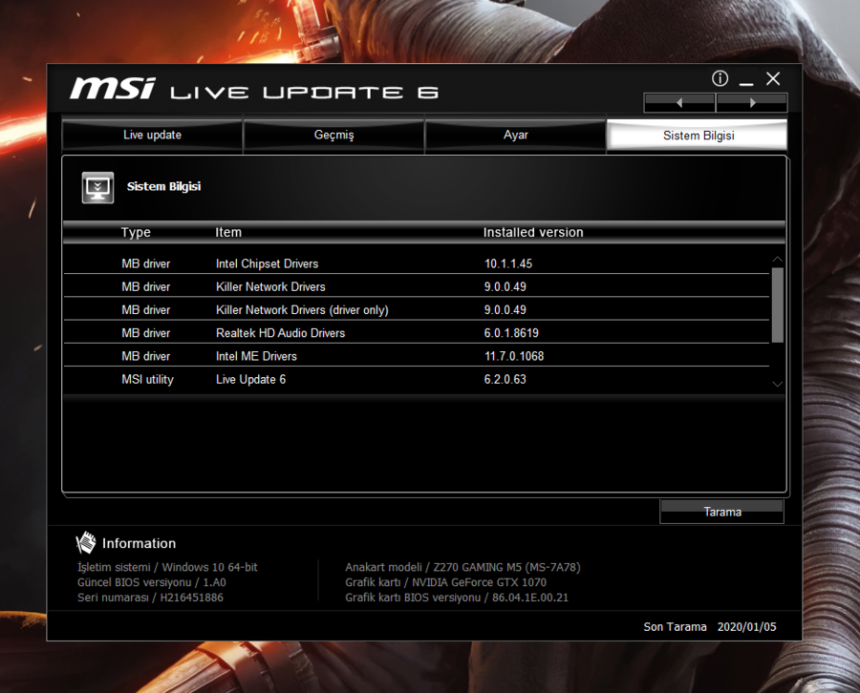
Task: Click the Sistem Bilgisi monitor icon
Action: (97, 187)
